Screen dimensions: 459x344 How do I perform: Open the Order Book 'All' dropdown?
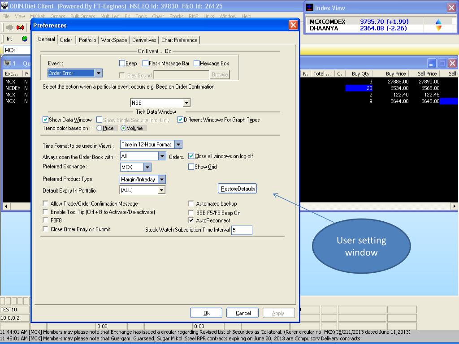click(162, 156)
